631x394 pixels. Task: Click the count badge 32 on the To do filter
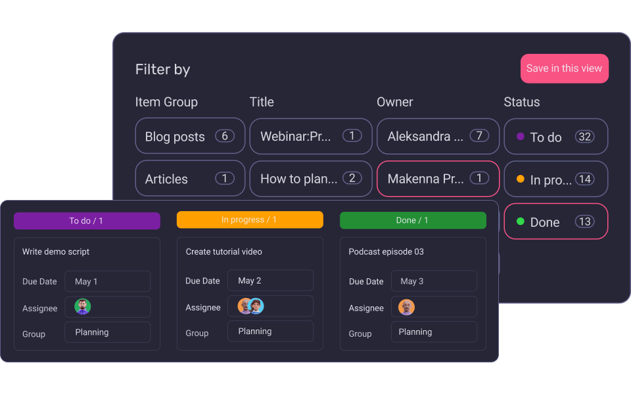(586, 136)
